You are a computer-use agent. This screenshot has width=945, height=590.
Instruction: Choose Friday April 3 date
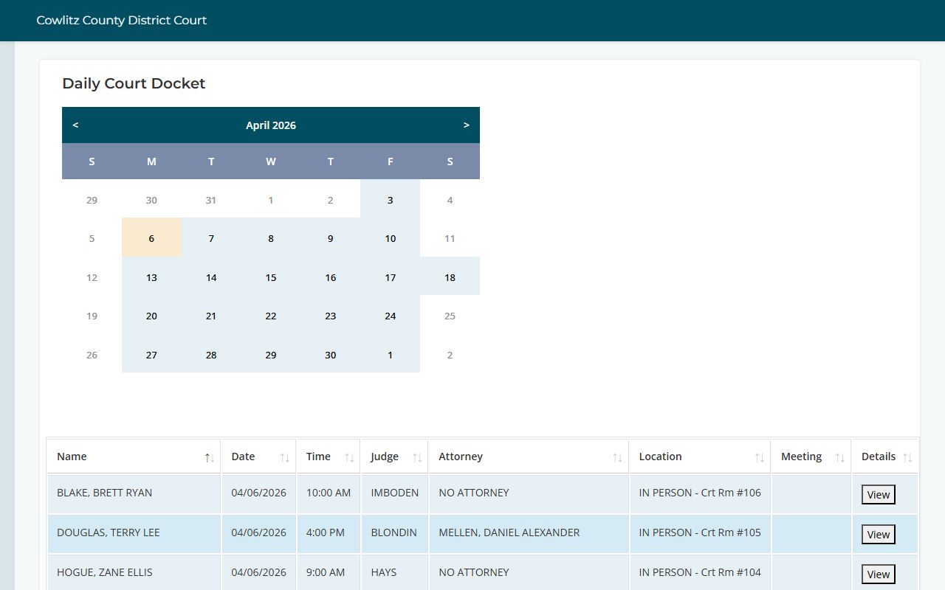click(x=390, y=200)
